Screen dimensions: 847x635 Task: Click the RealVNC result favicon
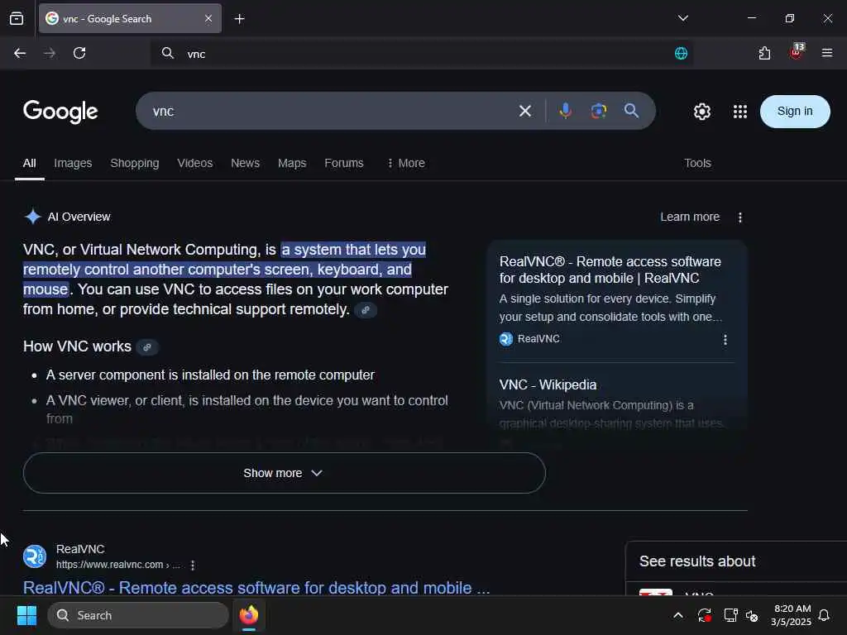coord(35,556)
